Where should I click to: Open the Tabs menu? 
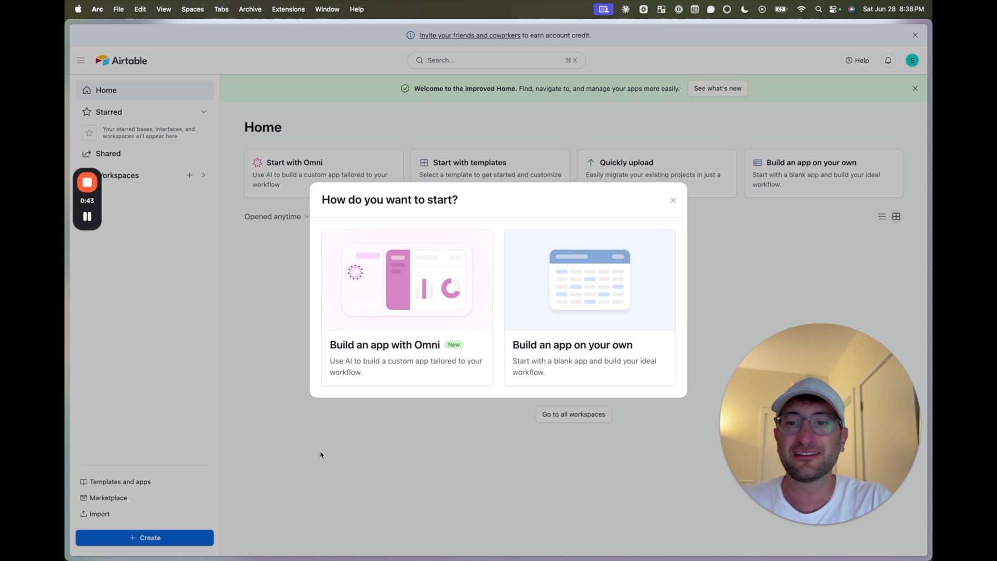(221, 9)
